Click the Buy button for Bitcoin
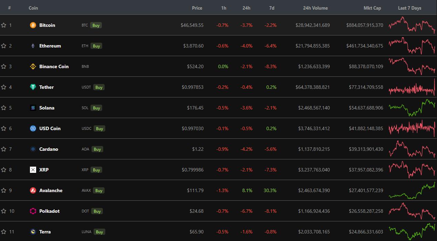 pos(96,25)
